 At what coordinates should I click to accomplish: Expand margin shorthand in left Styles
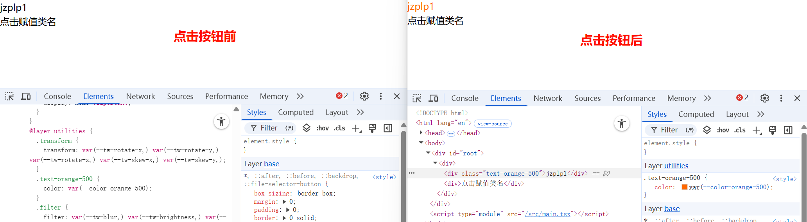click(285, 201)
